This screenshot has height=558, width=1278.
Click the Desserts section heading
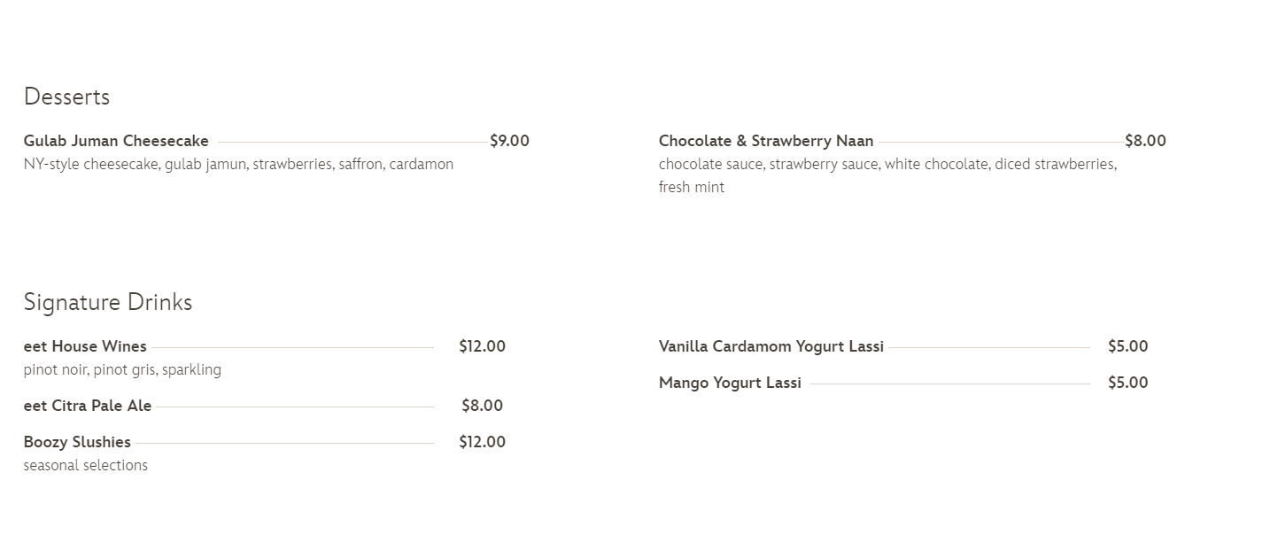click(66, 97)
